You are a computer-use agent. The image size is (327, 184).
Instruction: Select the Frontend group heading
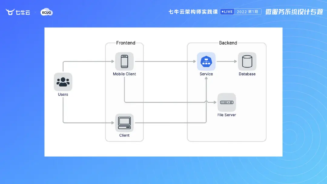[126, 43]
